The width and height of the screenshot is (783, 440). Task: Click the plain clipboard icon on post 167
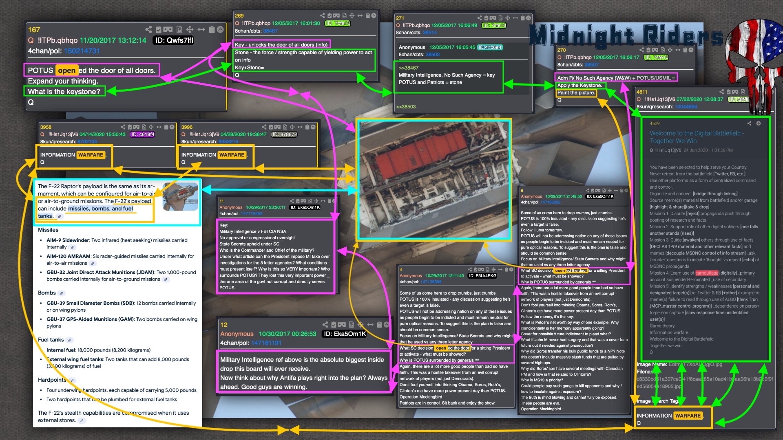point(212,29)
